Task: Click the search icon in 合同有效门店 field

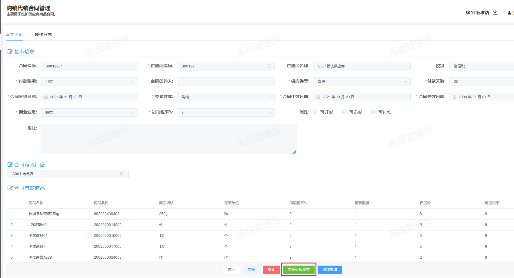Action: 122,174
